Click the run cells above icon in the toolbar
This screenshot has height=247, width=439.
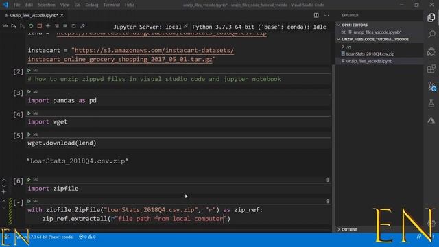[x=14, y=26]
